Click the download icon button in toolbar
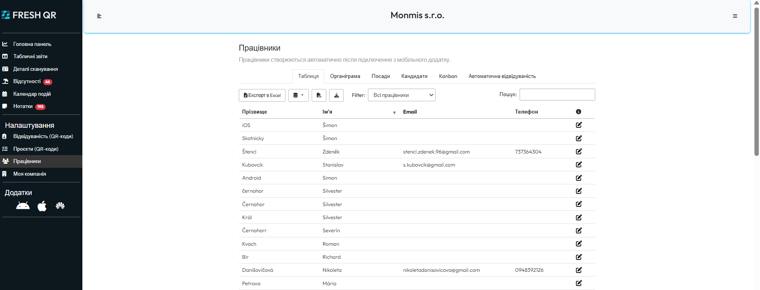This screenshot has width=760, height=290. pos(336,95)
